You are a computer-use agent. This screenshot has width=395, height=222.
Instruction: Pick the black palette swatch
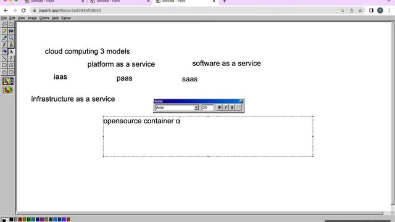(x=11, y=220)
